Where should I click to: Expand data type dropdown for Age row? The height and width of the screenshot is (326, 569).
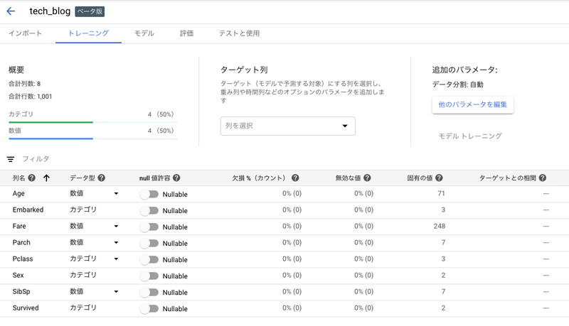[x=116, y=194]
